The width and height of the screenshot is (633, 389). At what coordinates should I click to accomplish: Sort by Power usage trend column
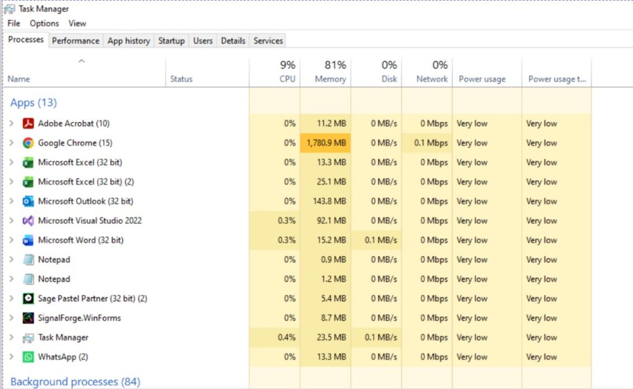click(x=557, y=72)
